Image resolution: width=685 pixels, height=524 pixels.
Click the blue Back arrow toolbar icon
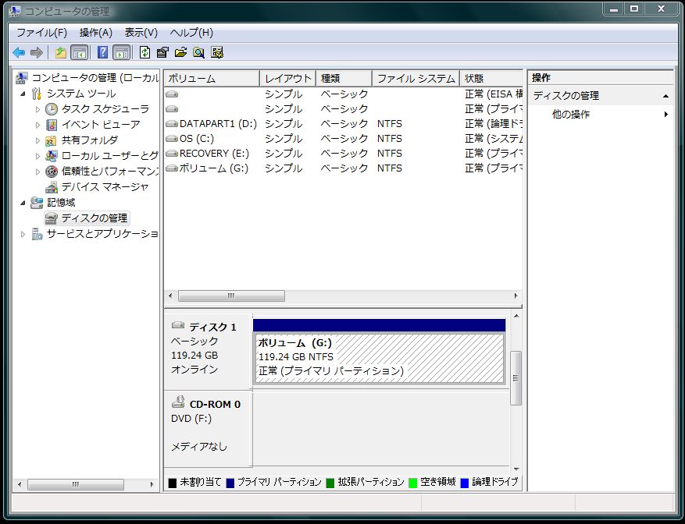(x=19, y=53)
